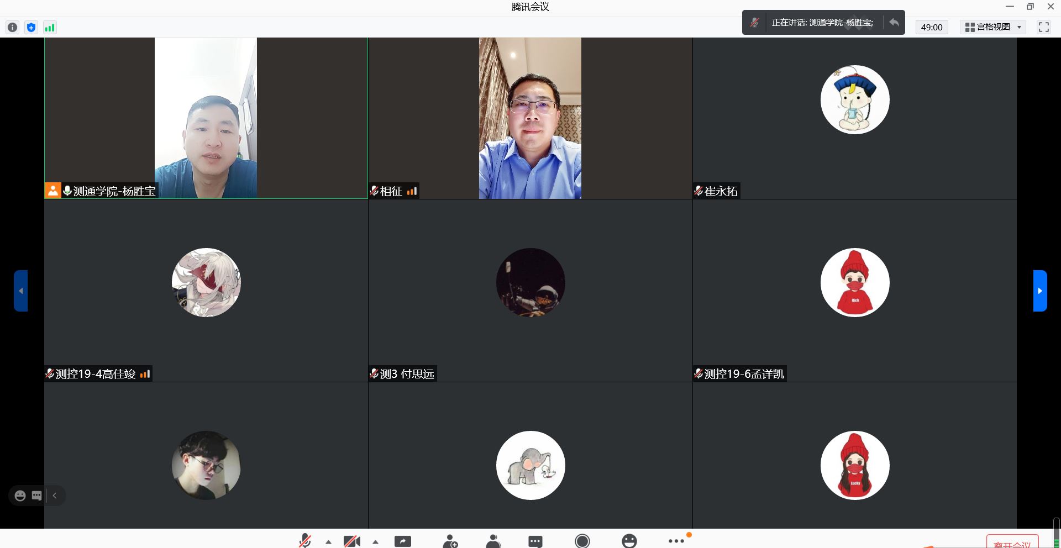
Task: Open the chat icon in bottom toolbar
Action: coord(535,541)
